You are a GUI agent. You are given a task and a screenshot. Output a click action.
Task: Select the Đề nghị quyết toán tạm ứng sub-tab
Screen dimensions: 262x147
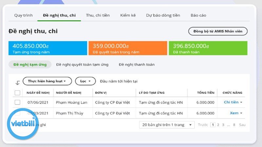point(82,65)
